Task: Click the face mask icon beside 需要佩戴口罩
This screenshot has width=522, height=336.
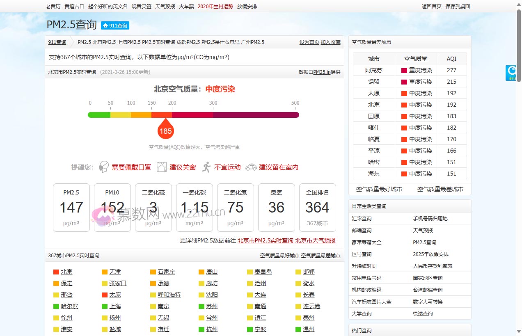Action: (104, 167)
